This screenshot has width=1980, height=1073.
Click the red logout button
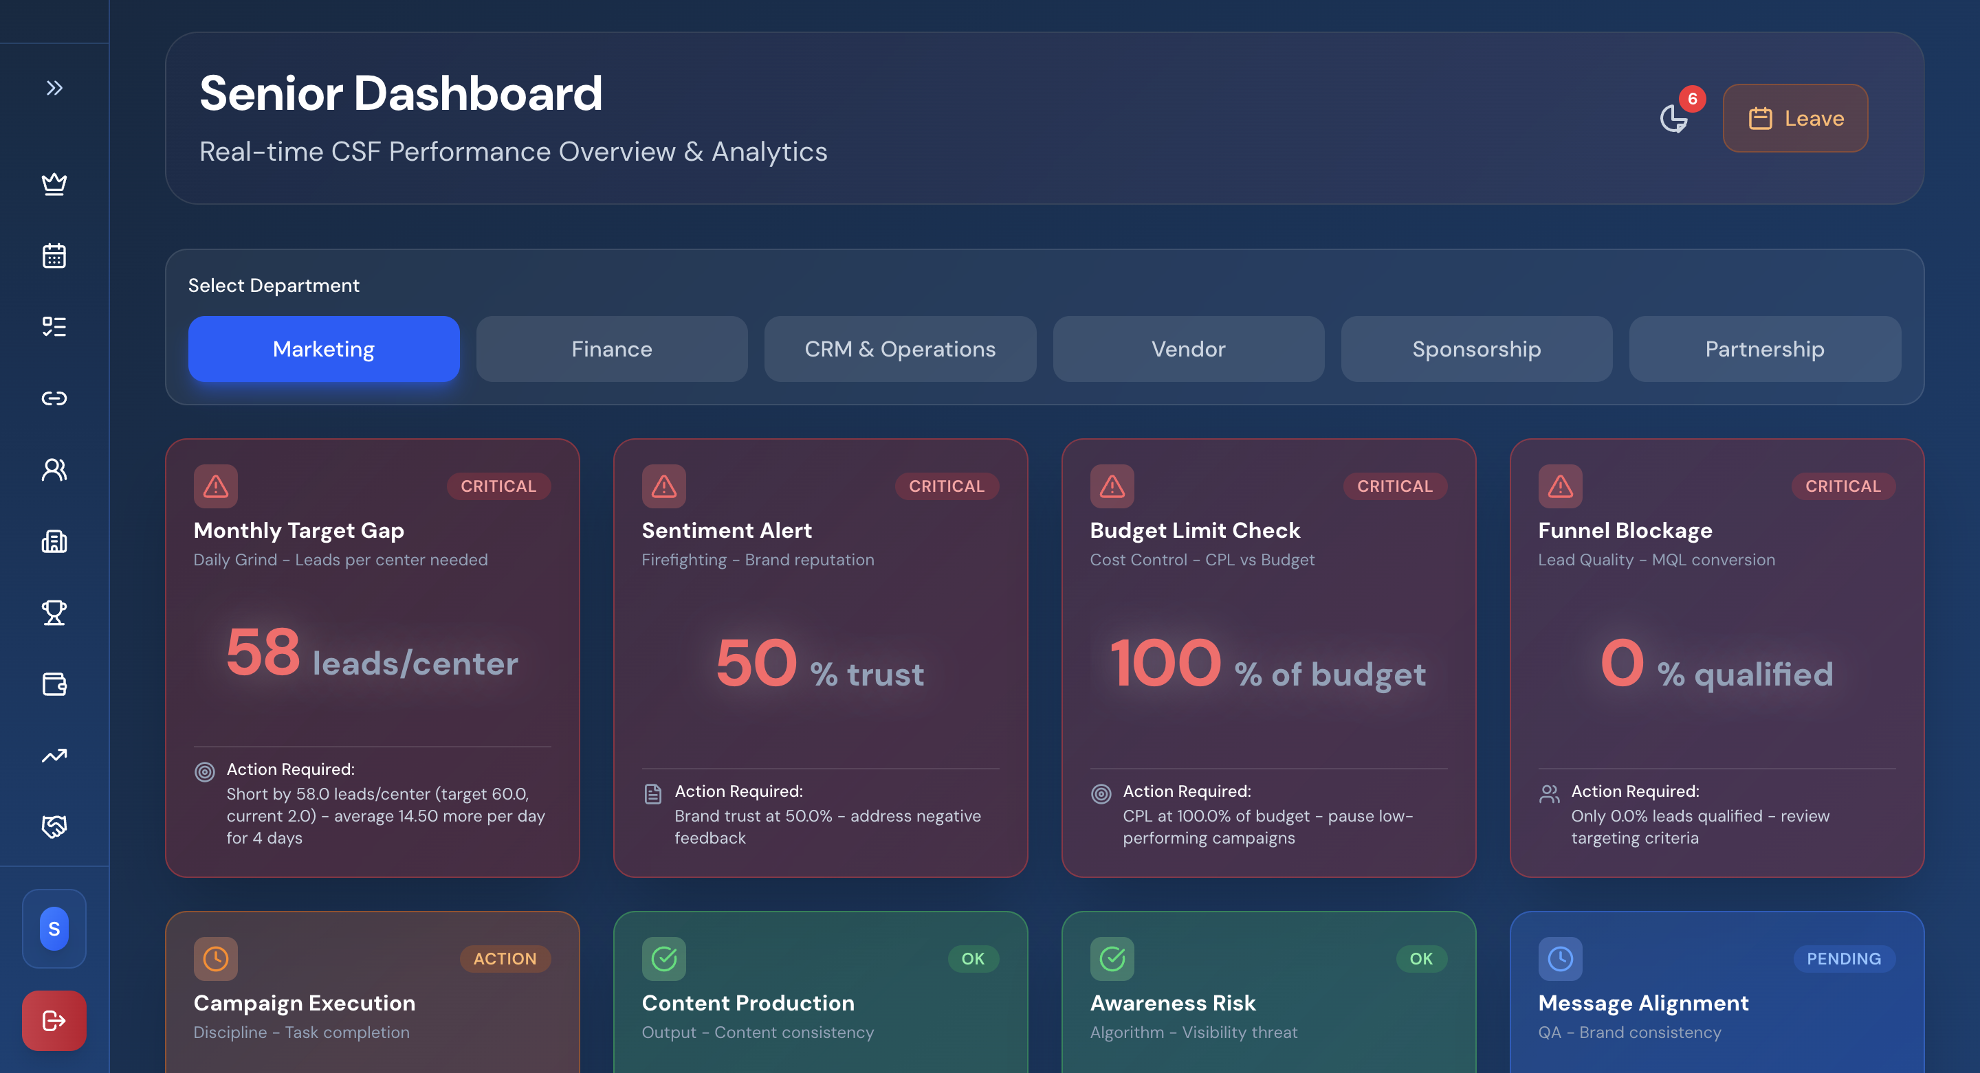pyautogui.click(x=54, y=1020)
